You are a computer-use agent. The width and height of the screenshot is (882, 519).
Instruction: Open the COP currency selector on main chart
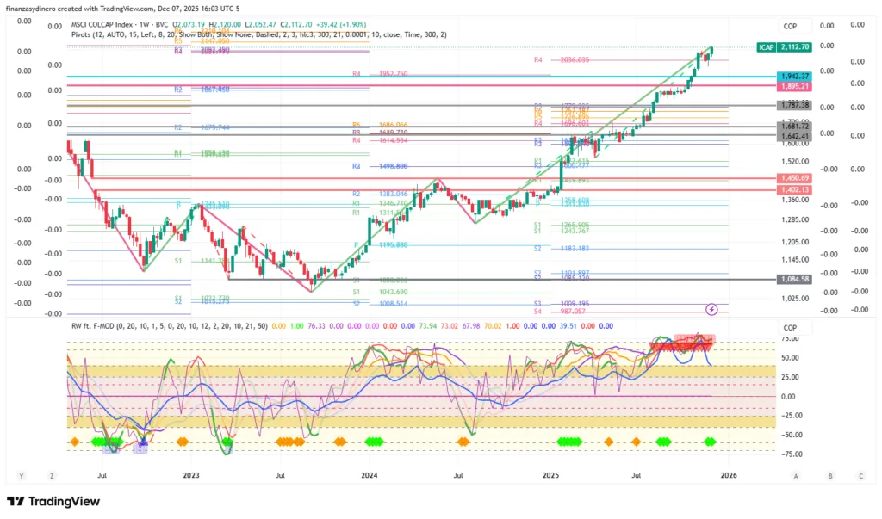click(791, 27)
